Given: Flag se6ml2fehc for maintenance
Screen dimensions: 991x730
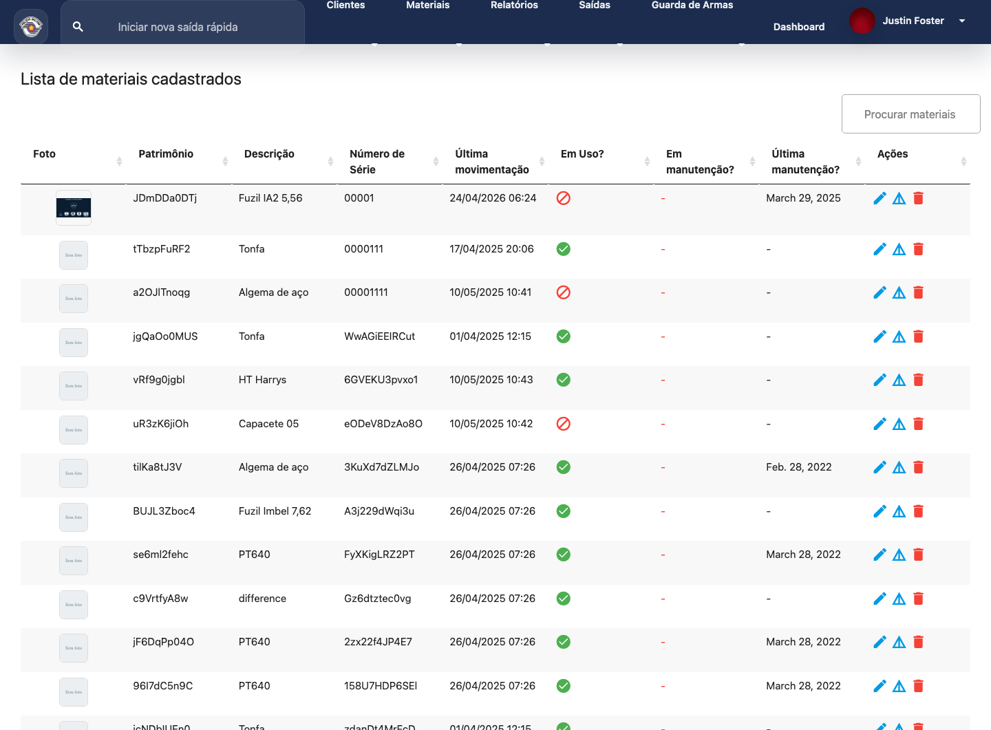Looking at the screenshot, I should click(x=899, y=555).
